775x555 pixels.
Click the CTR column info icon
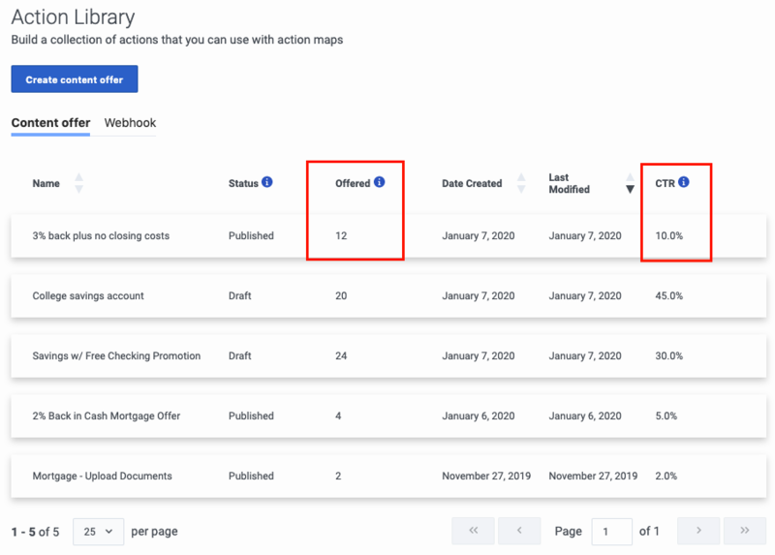click(684, 182)
